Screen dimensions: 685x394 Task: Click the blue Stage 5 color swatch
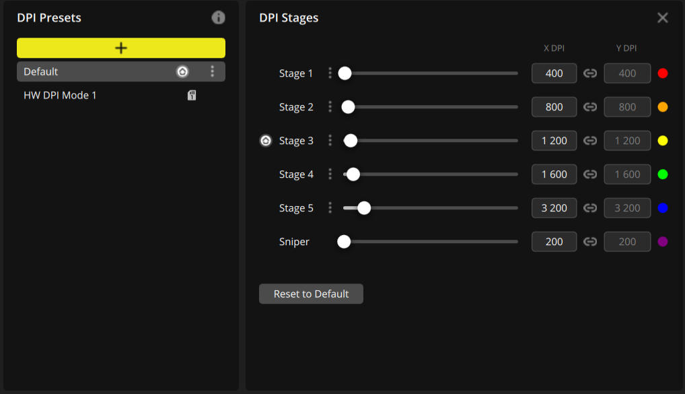pos(663,208)
